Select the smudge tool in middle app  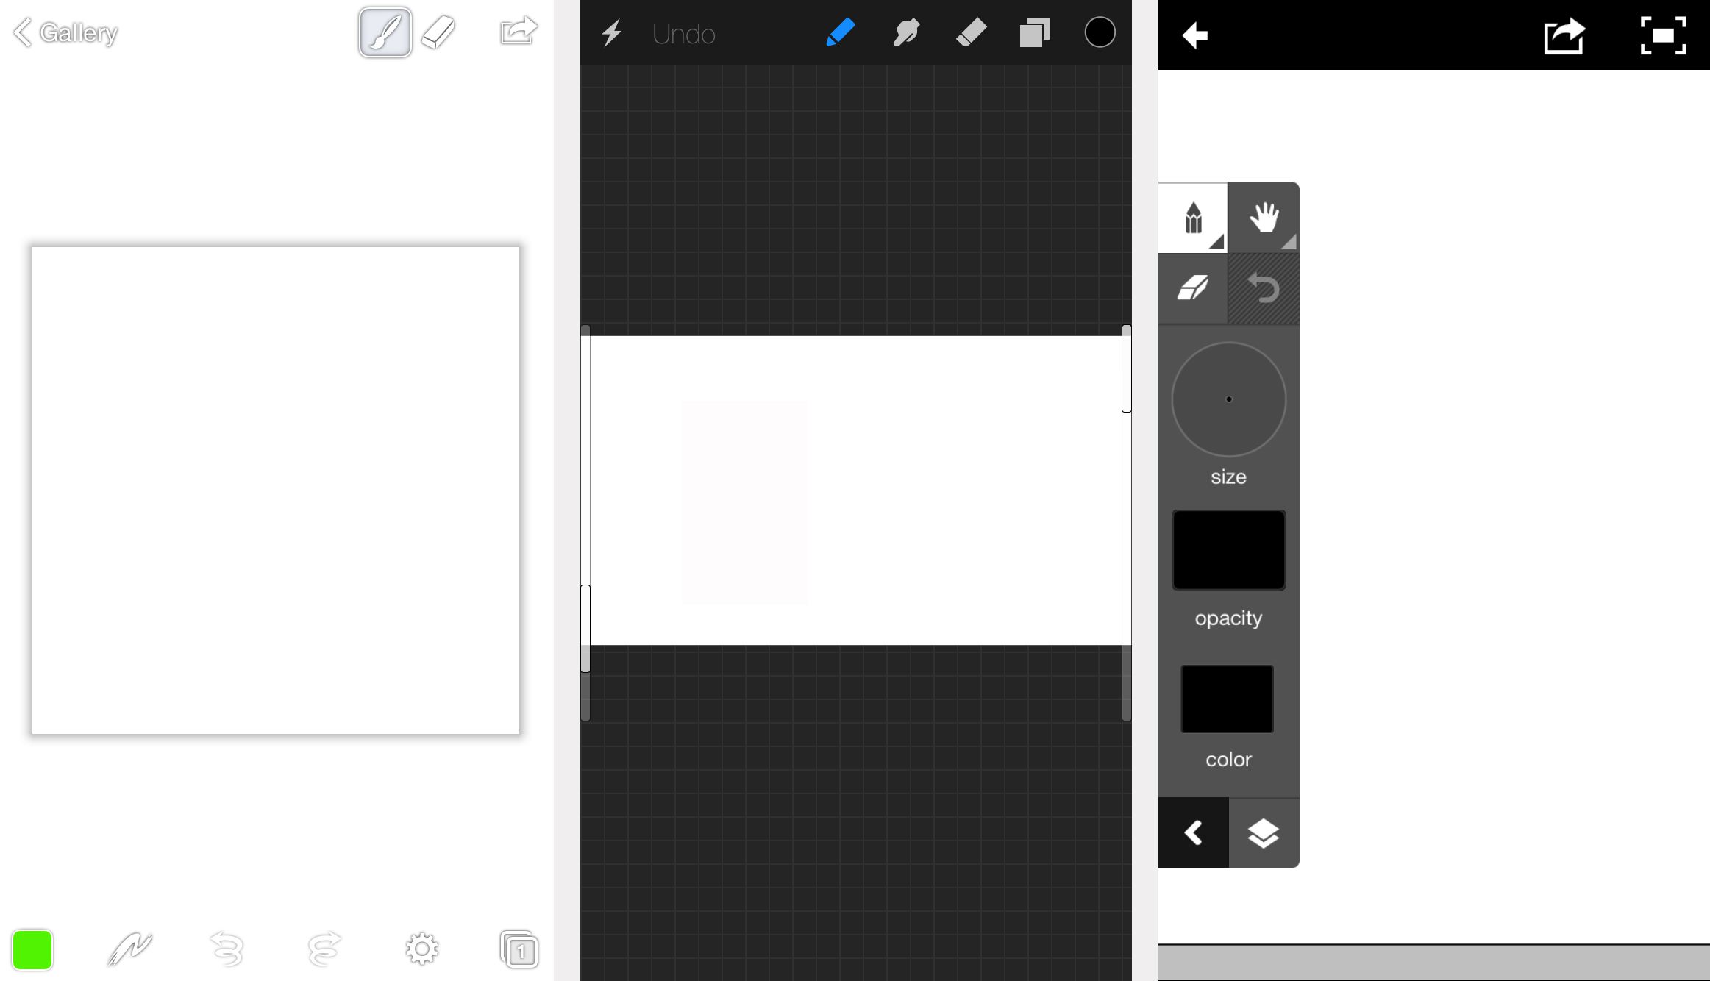pos(906,32)
